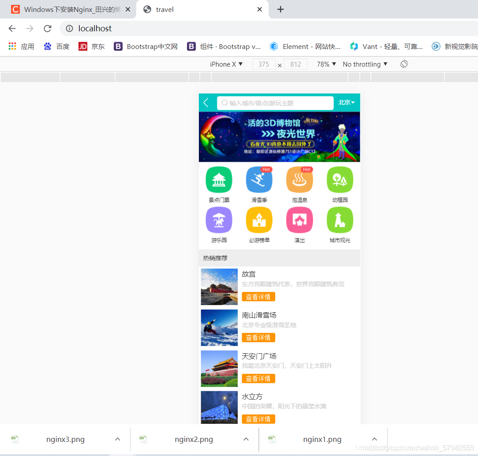Open the 景点门票 category icon

point(219,180)
